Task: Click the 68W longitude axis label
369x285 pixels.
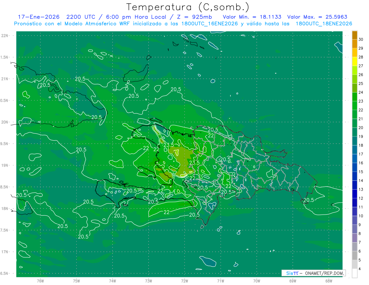Action: (x=329, y=281)
